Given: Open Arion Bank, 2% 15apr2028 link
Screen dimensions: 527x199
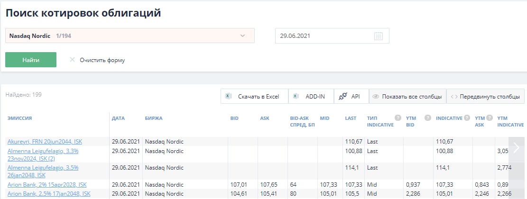Looking at the screenshot, I should tap(47, 185).
